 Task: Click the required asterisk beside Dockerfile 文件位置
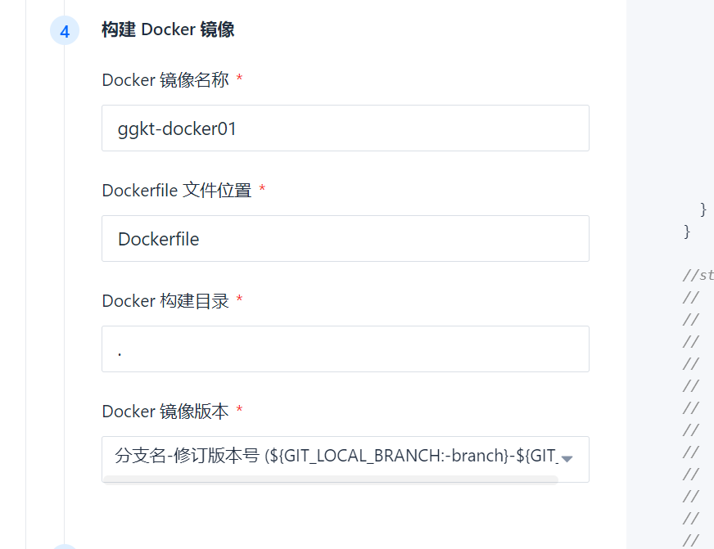[x=262, y=190]
